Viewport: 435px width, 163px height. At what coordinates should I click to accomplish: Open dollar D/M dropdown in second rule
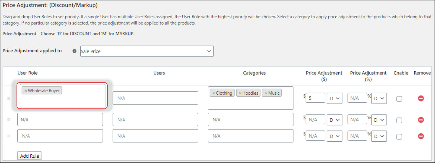334,120
